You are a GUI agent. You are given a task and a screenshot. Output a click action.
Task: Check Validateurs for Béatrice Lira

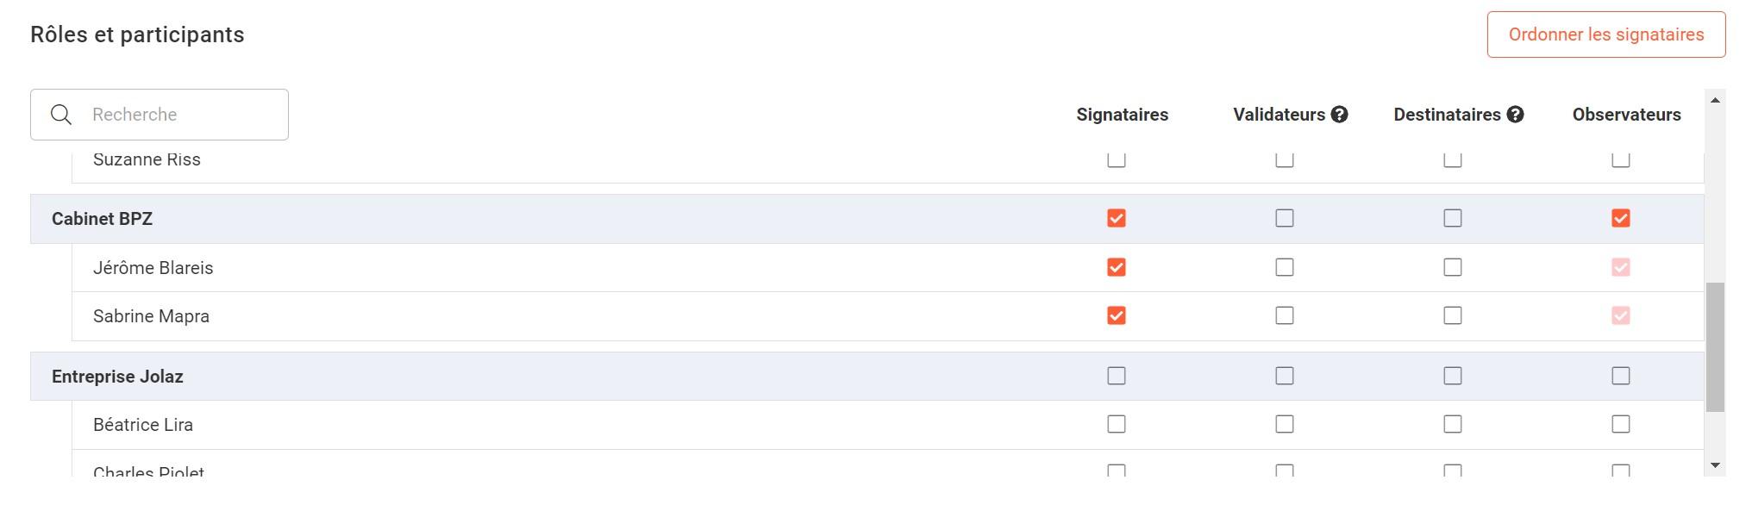pos(1285,424)
